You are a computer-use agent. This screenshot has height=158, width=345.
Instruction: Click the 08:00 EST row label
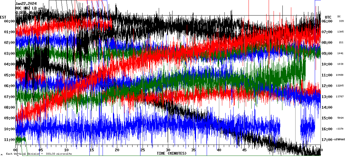coord(9,107)
